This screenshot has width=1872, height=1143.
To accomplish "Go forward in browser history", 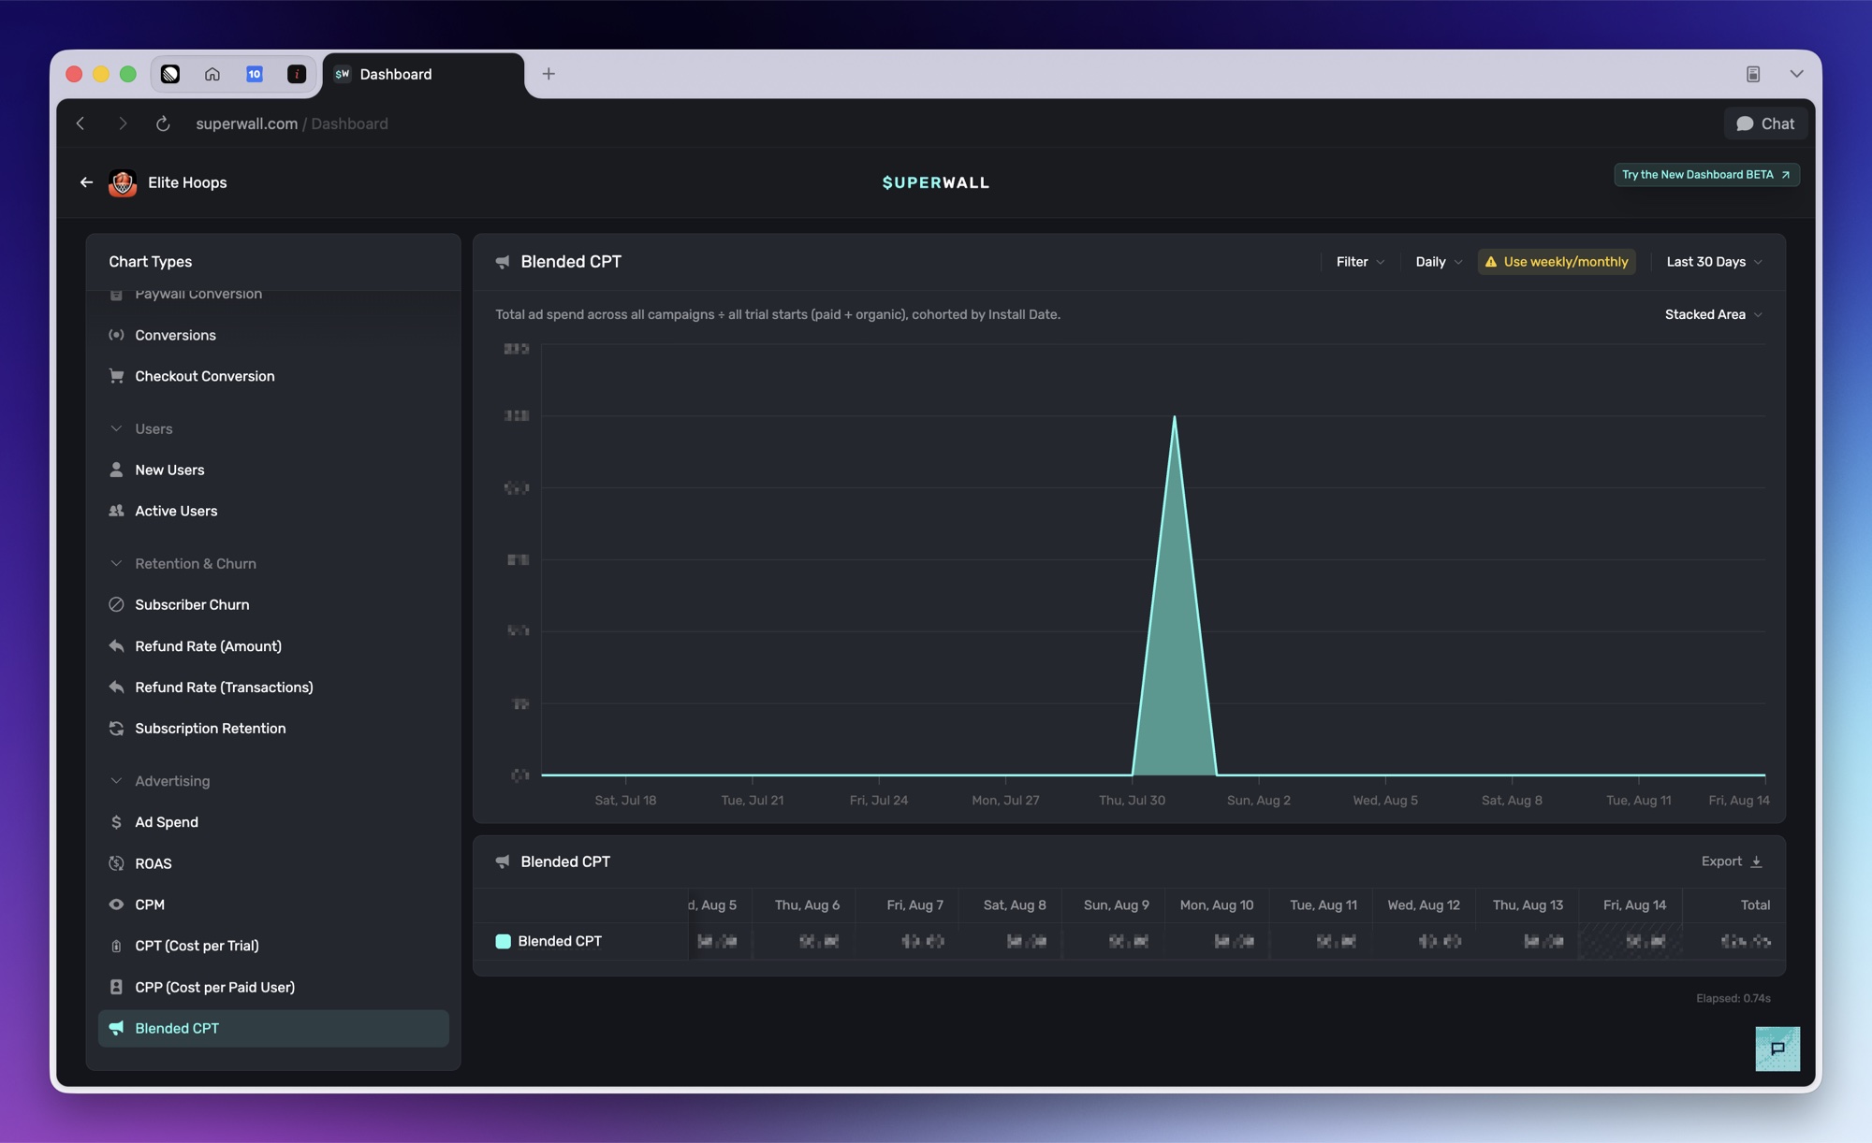I will click(123, 123).
